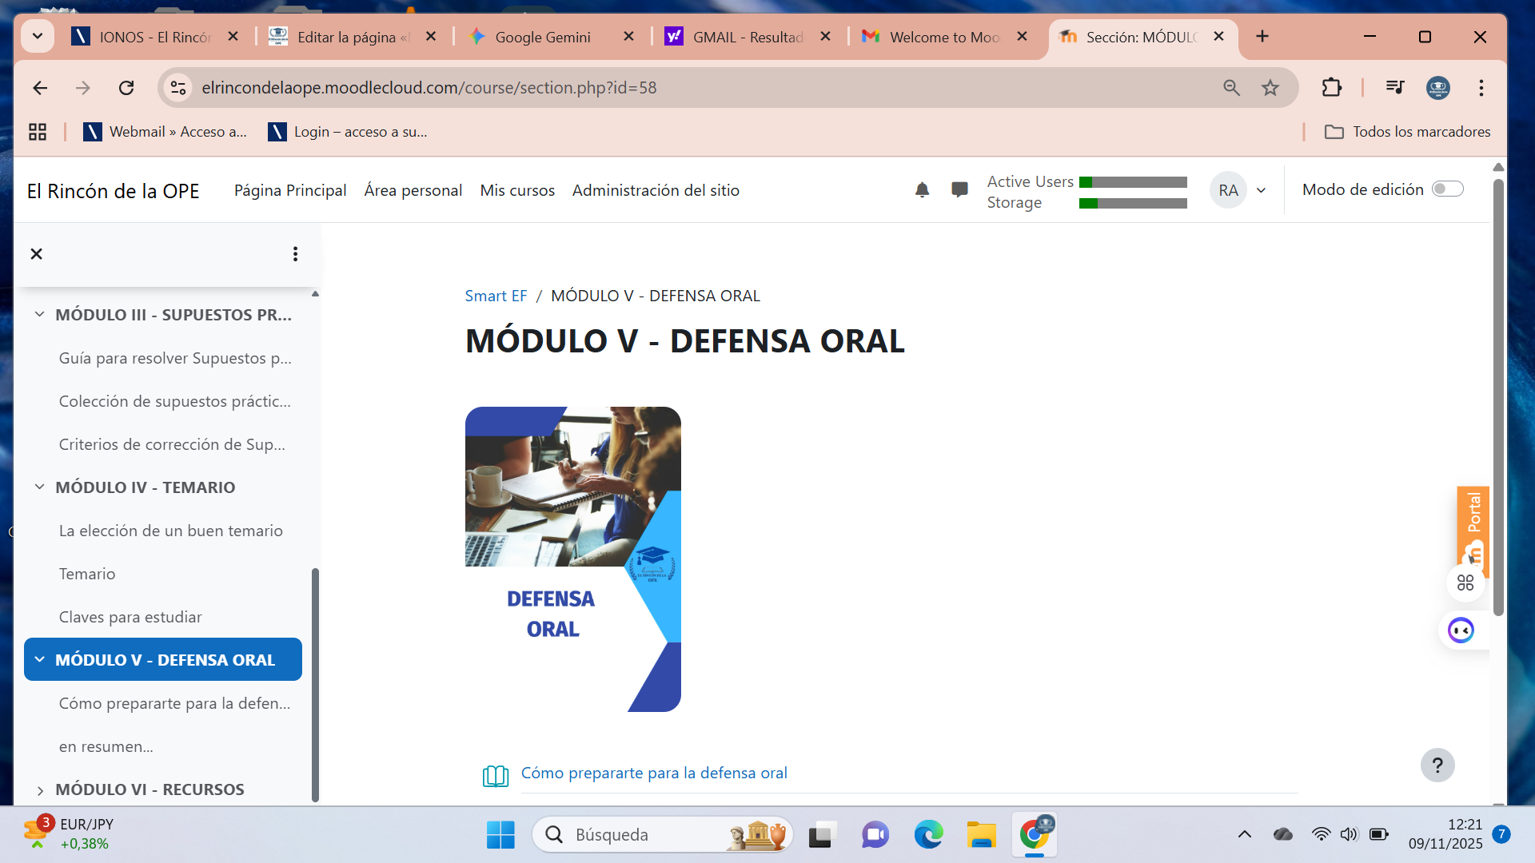Screen dimensions: 1535x863
Task: Open course index three-dot options menu
Action: pyautogui.click(x=295, y=254)
